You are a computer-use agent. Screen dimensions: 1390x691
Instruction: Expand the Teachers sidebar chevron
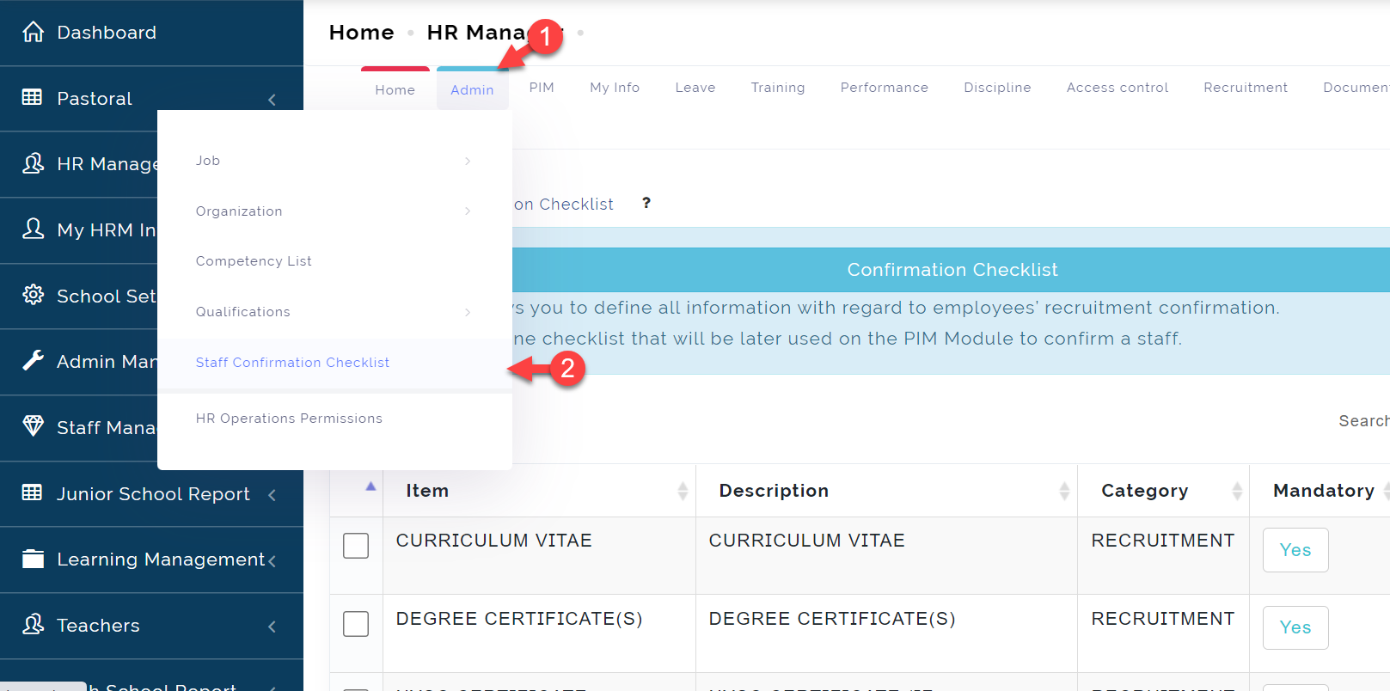pyautogui.click(x=272, y=627)
